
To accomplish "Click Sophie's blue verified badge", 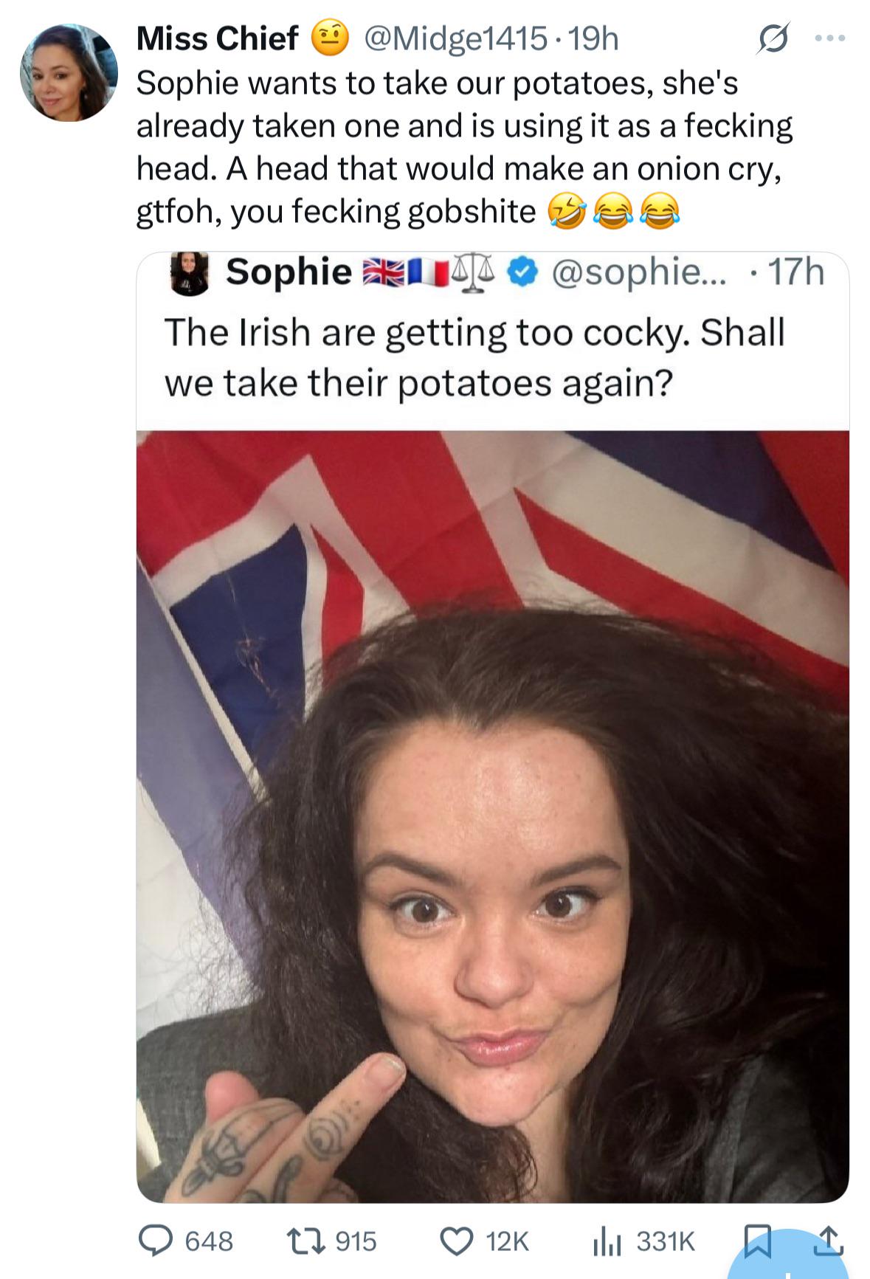I will 522,274.
